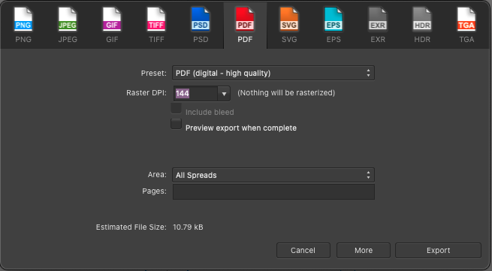
Task: Choose SVG export format icon
Action: coord(289,20)
